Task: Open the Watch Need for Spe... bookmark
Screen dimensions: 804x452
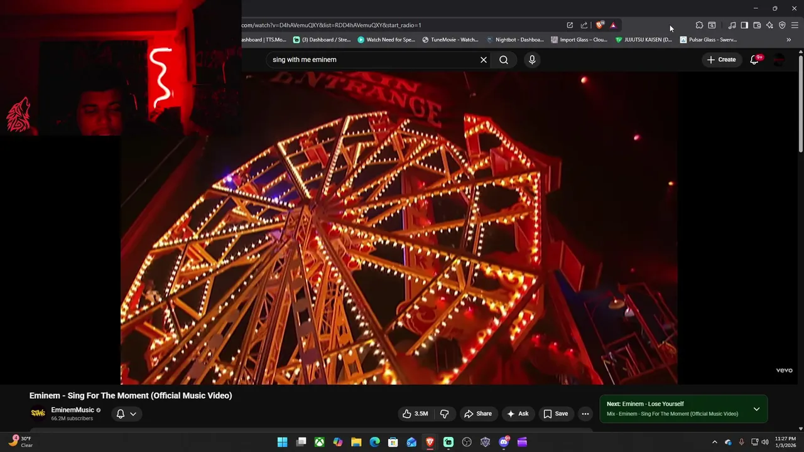Action: click(386, 40)
